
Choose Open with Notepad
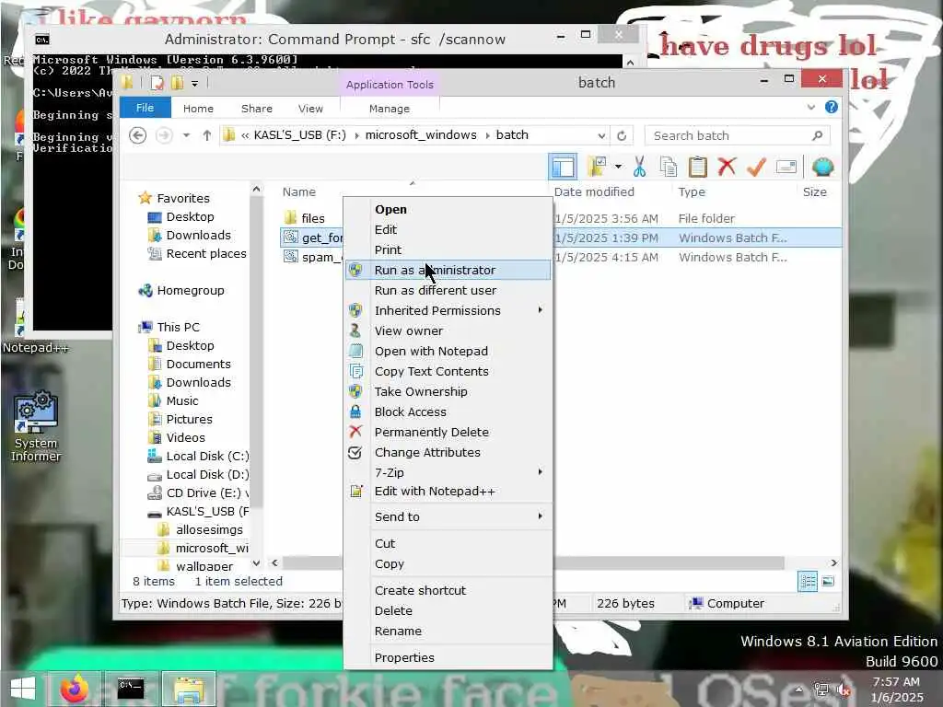coord(448,351)
